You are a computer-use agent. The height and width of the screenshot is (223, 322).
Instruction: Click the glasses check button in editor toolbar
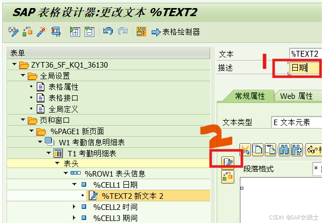pyautogui.click(x=314, y=150)
